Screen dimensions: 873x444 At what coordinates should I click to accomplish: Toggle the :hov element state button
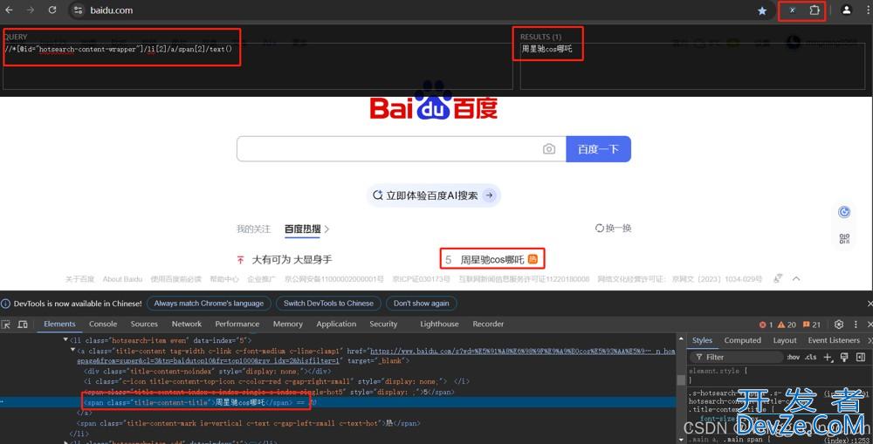pyautogui.click(x=794, y=357)
